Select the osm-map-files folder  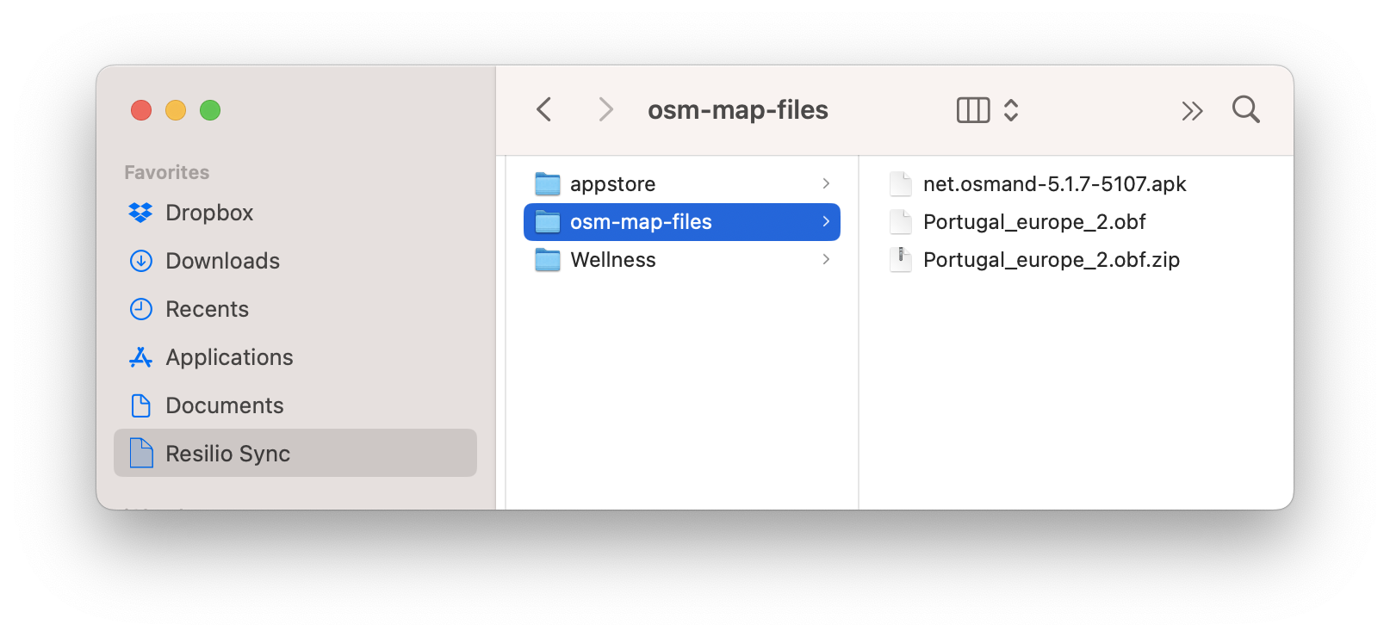[641, 222]
